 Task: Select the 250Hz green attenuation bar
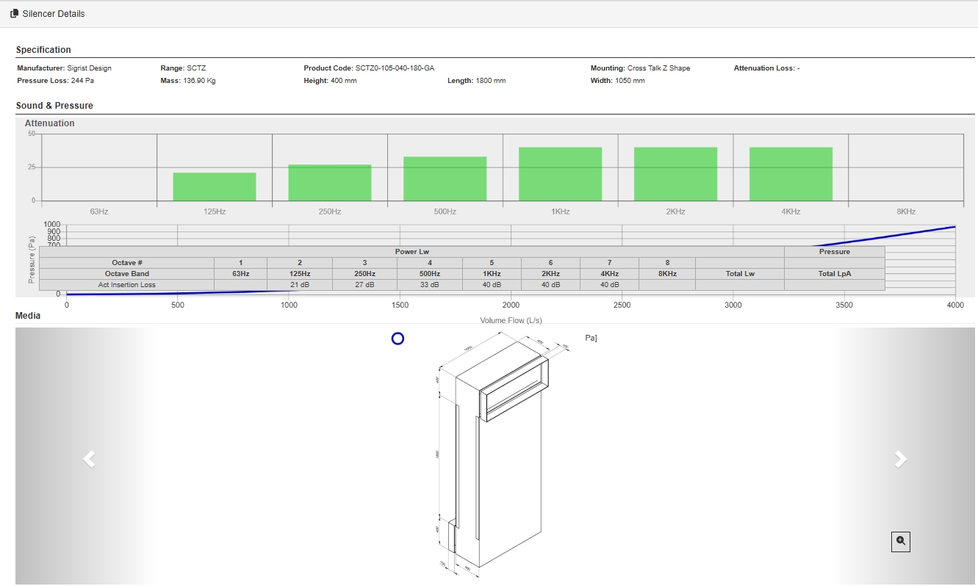(329, 183)
